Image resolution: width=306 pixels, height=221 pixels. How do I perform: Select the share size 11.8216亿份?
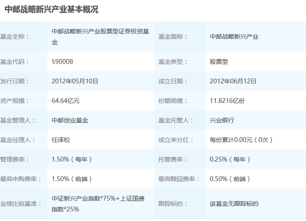point(227,101)
